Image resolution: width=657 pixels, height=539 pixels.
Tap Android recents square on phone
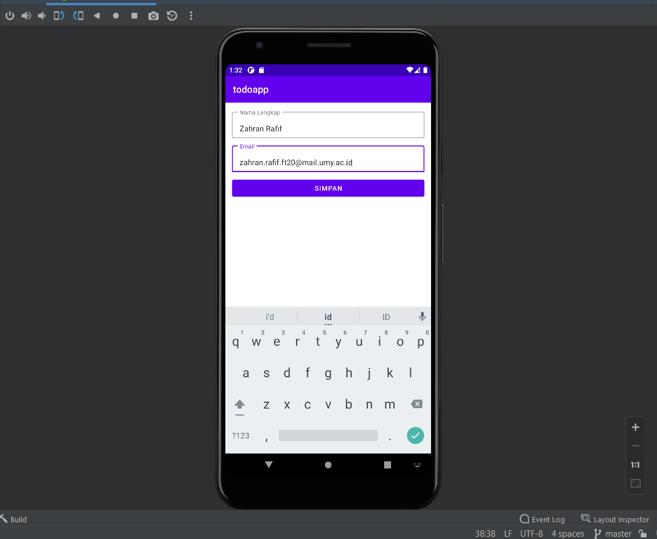pos(388,465)
